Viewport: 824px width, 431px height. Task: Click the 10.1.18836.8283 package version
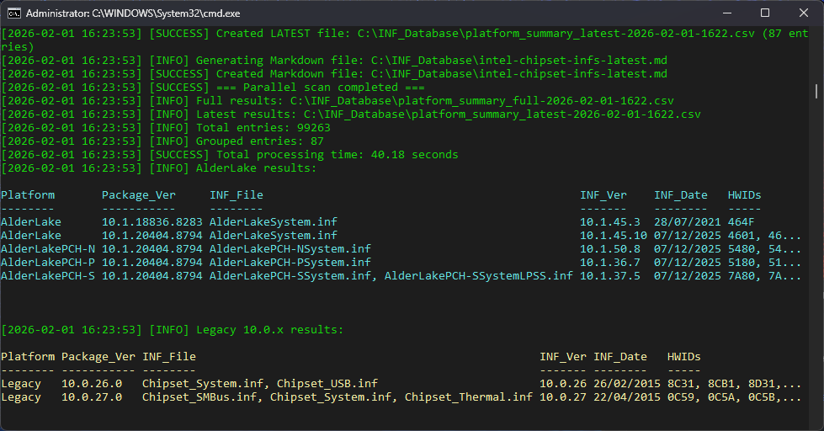pyautogui.click(x=152, y=222)
